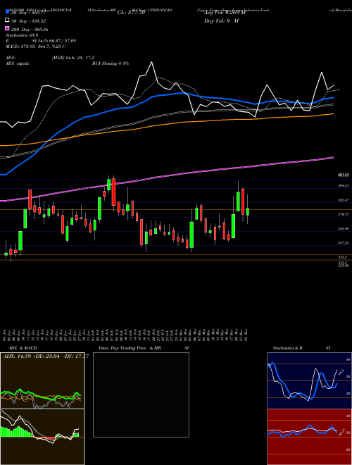
Task: Click the 394.21 price axis label
Action: coord(344,185)
